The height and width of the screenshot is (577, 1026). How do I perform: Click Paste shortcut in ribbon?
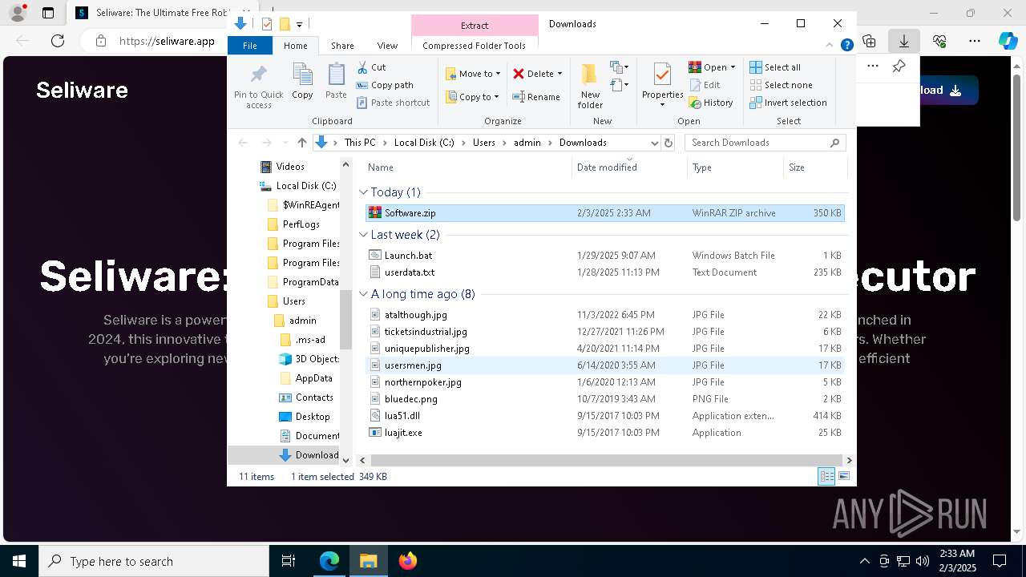click(x=393, y=103)
